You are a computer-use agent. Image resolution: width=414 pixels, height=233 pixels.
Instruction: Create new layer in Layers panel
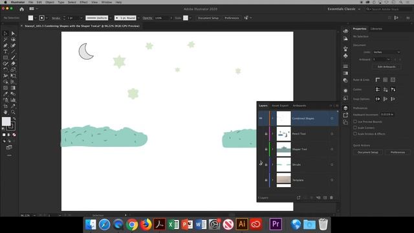pos(325,197)
